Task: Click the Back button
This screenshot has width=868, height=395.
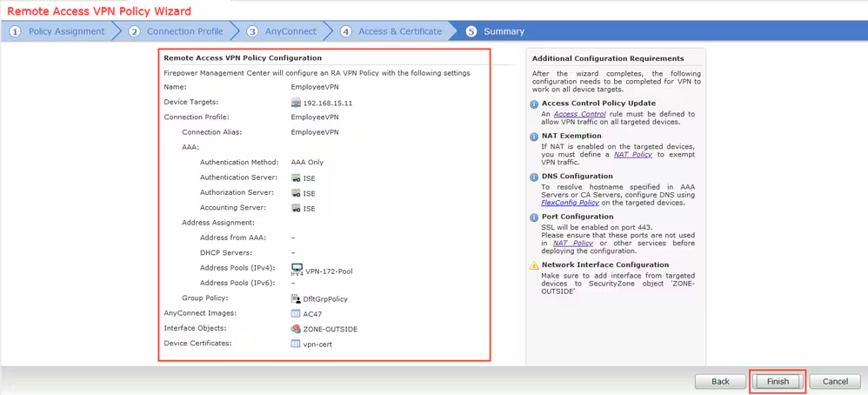Action: point(720,381)
